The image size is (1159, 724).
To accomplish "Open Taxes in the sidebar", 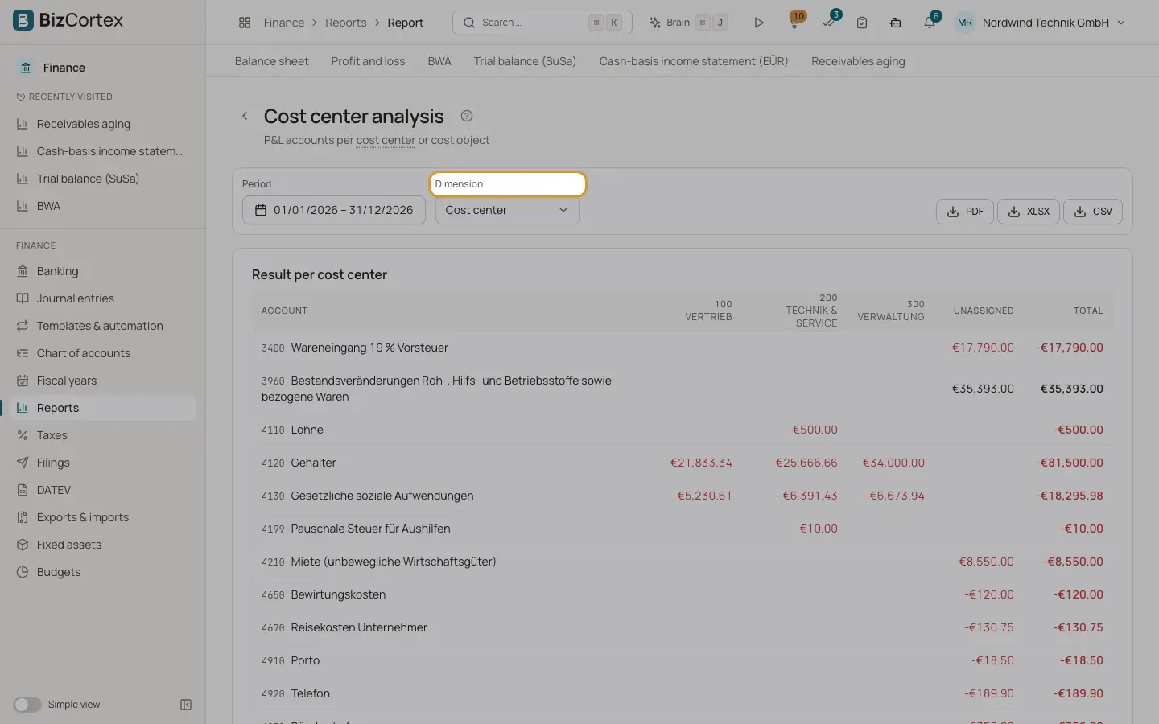I will coord(103,435).
